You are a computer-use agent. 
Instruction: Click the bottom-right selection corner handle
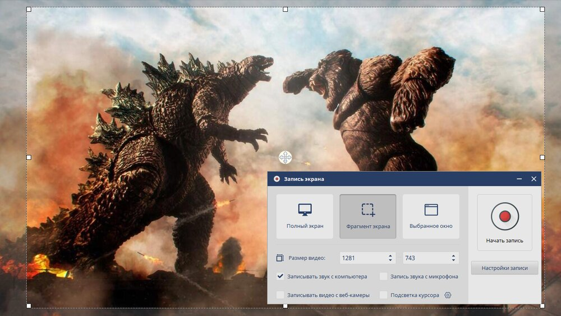542,306
